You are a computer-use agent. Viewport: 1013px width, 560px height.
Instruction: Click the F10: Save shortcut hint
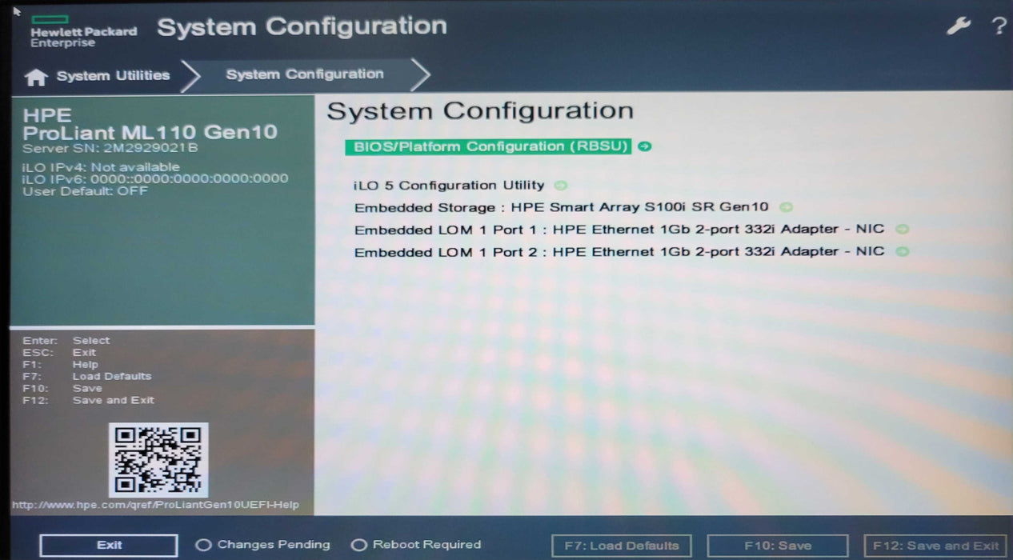pyautogui.click(x=62, y=388)
